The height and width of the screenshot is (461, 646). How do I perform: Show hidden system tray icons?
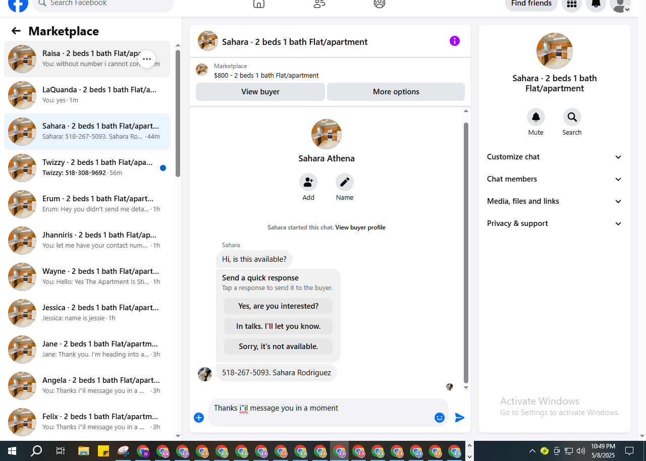click(x=532, y=451)
